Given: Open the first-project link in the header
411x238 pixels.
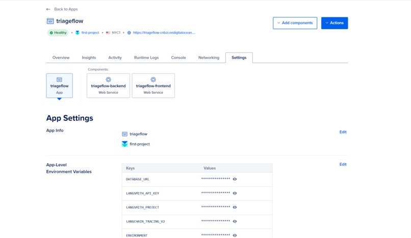Looking at the screenshot, I should (x=90, y=33).
